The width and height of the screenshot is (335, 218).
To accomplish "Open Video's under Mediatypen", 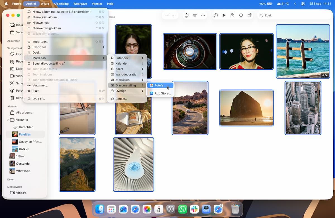I will pyautogui.click(x=25, y=193).
